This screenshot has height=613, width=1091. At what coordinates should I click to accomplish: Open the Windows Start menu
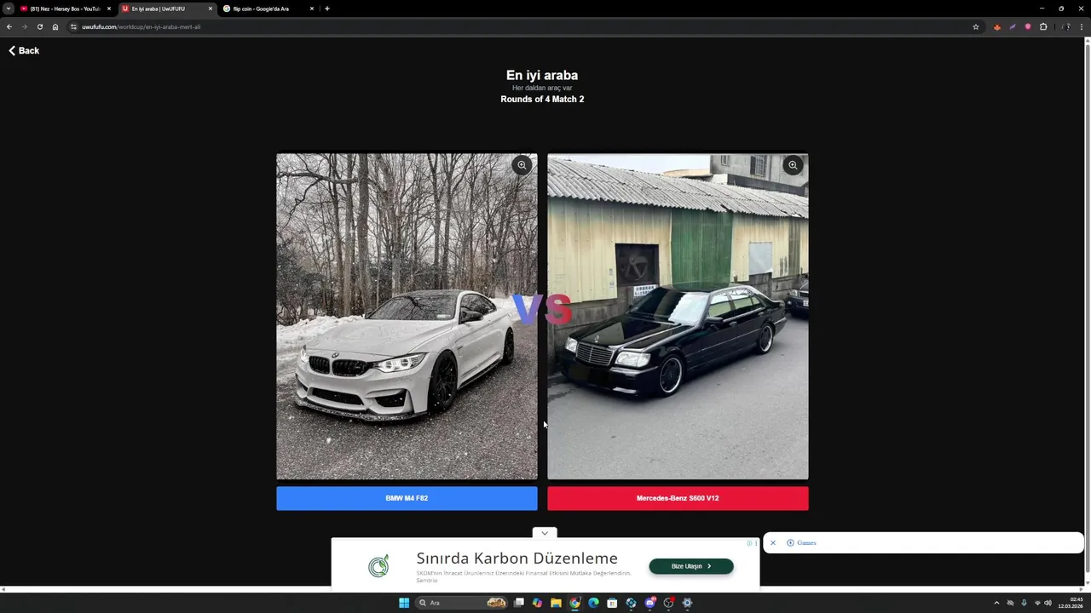(x=404, y=603)
